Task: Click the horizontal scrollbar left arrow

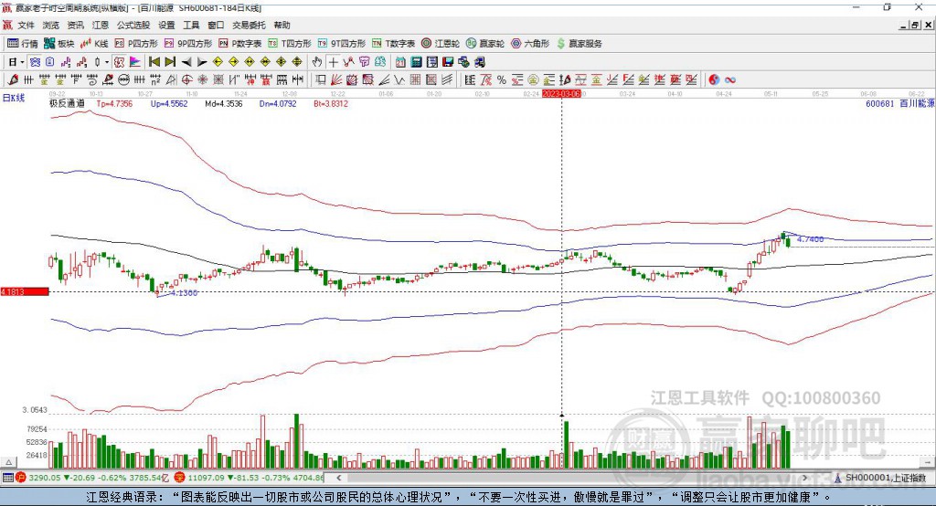Action: coord(339,478)
